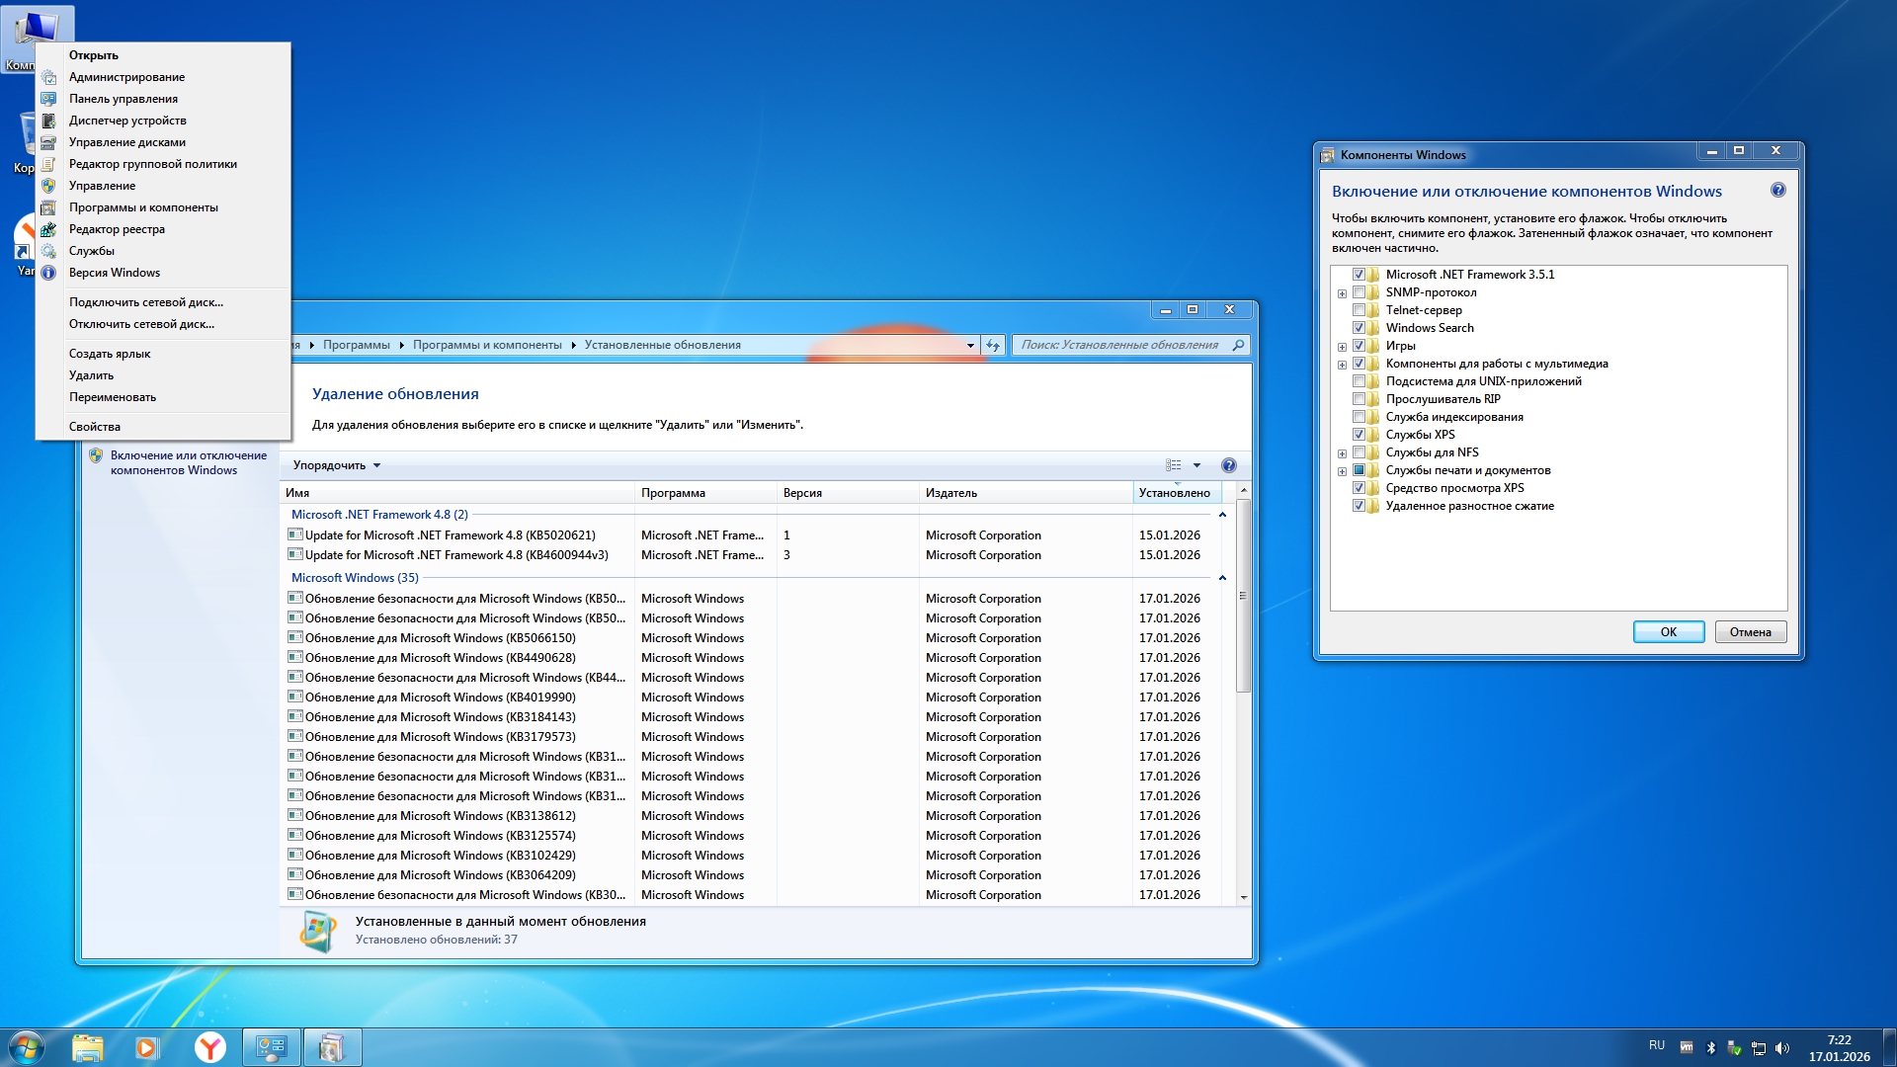This screenshot has width=1897, height=1067.
Task: Collapse the Microsoft Windows (35) group
Action: (x=1222, y=578)
